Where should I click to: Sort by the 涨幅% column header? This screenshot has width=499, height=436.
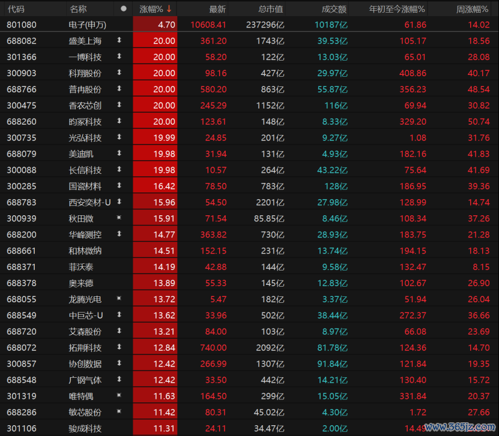155,9
